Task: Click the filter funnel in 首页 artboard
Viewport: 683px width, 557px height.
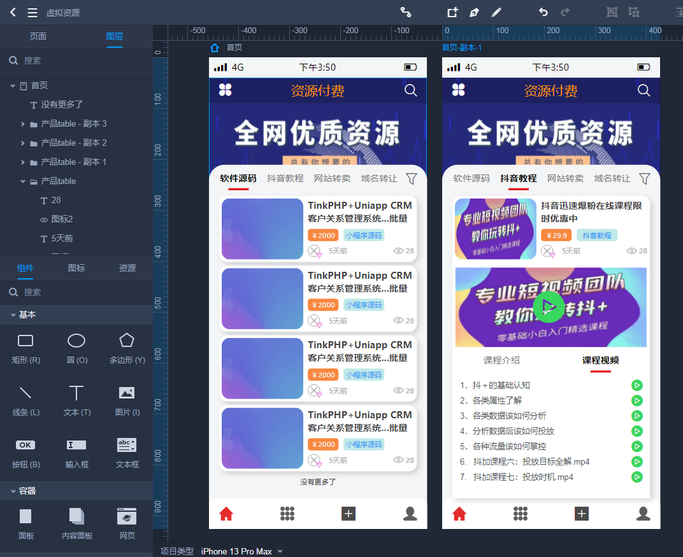Action: [x=412, y=178]
